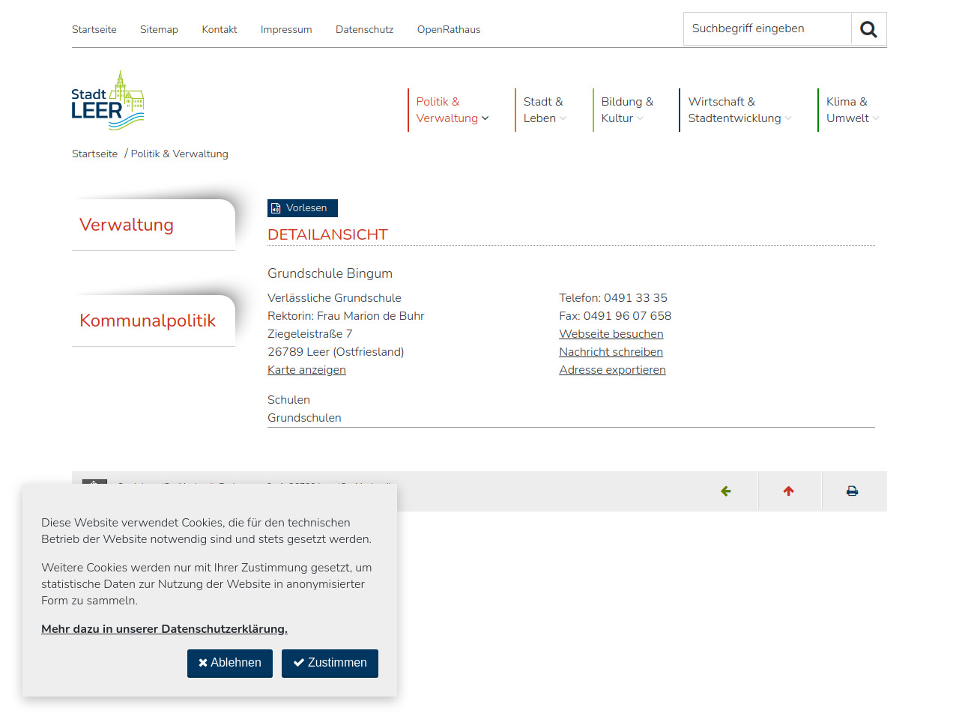Image resolution: width=959 pixels, height=719 pixels.
Task: Click the blue printer icon
Action: click(x=852, y=491)
